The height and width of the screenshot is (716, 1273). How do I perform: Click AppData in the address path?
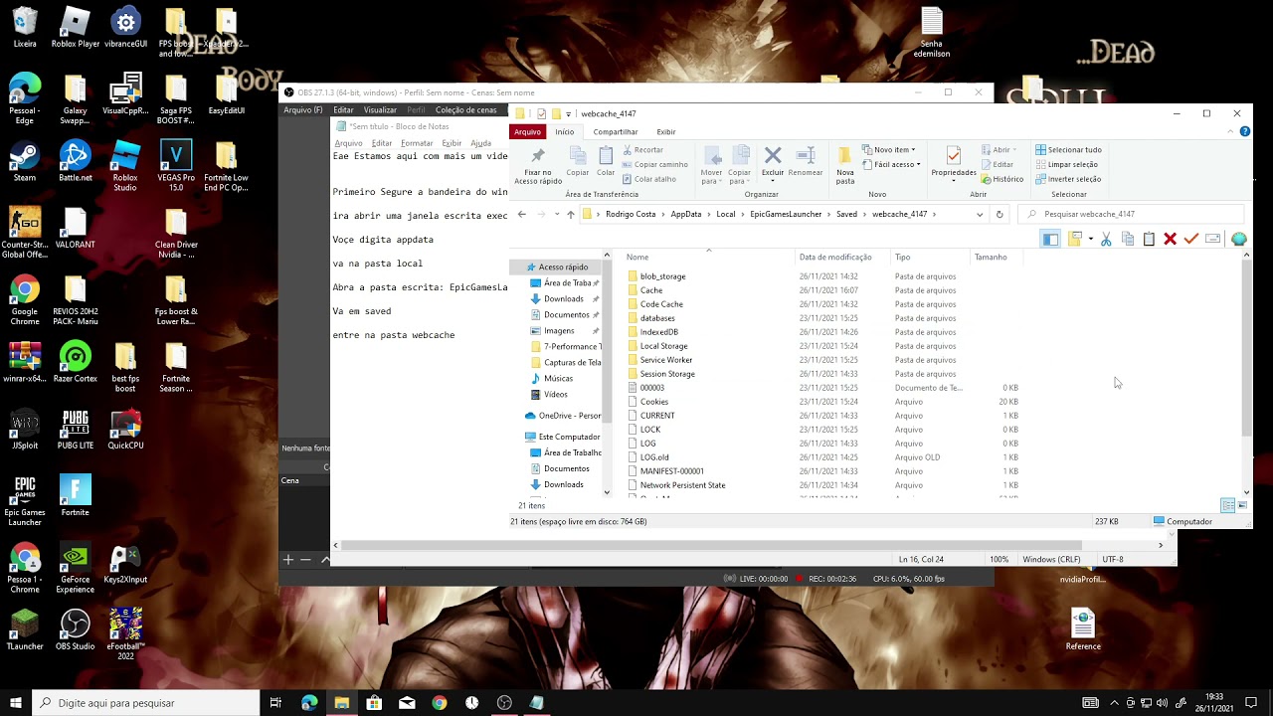point(686,214)
